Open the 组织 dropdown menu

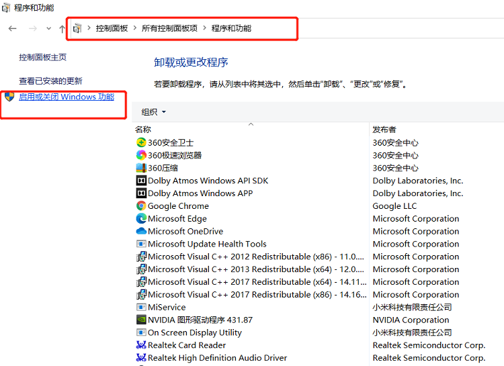[x=153, y=112]
